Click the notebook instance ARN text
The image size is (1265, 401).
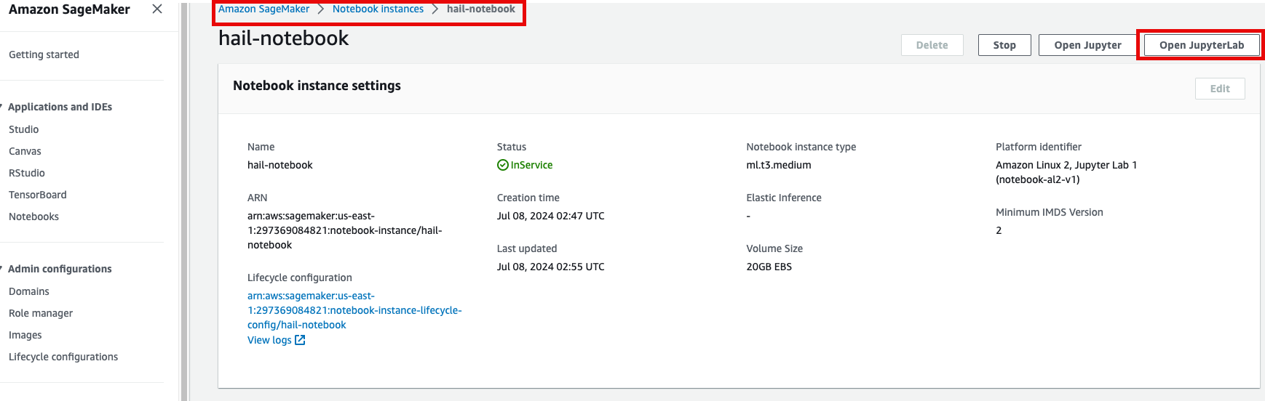click(x=344, y=230)
